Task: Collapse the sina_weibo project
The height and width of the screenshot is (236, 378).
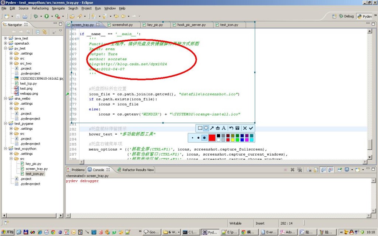Action: click(6, 98)
